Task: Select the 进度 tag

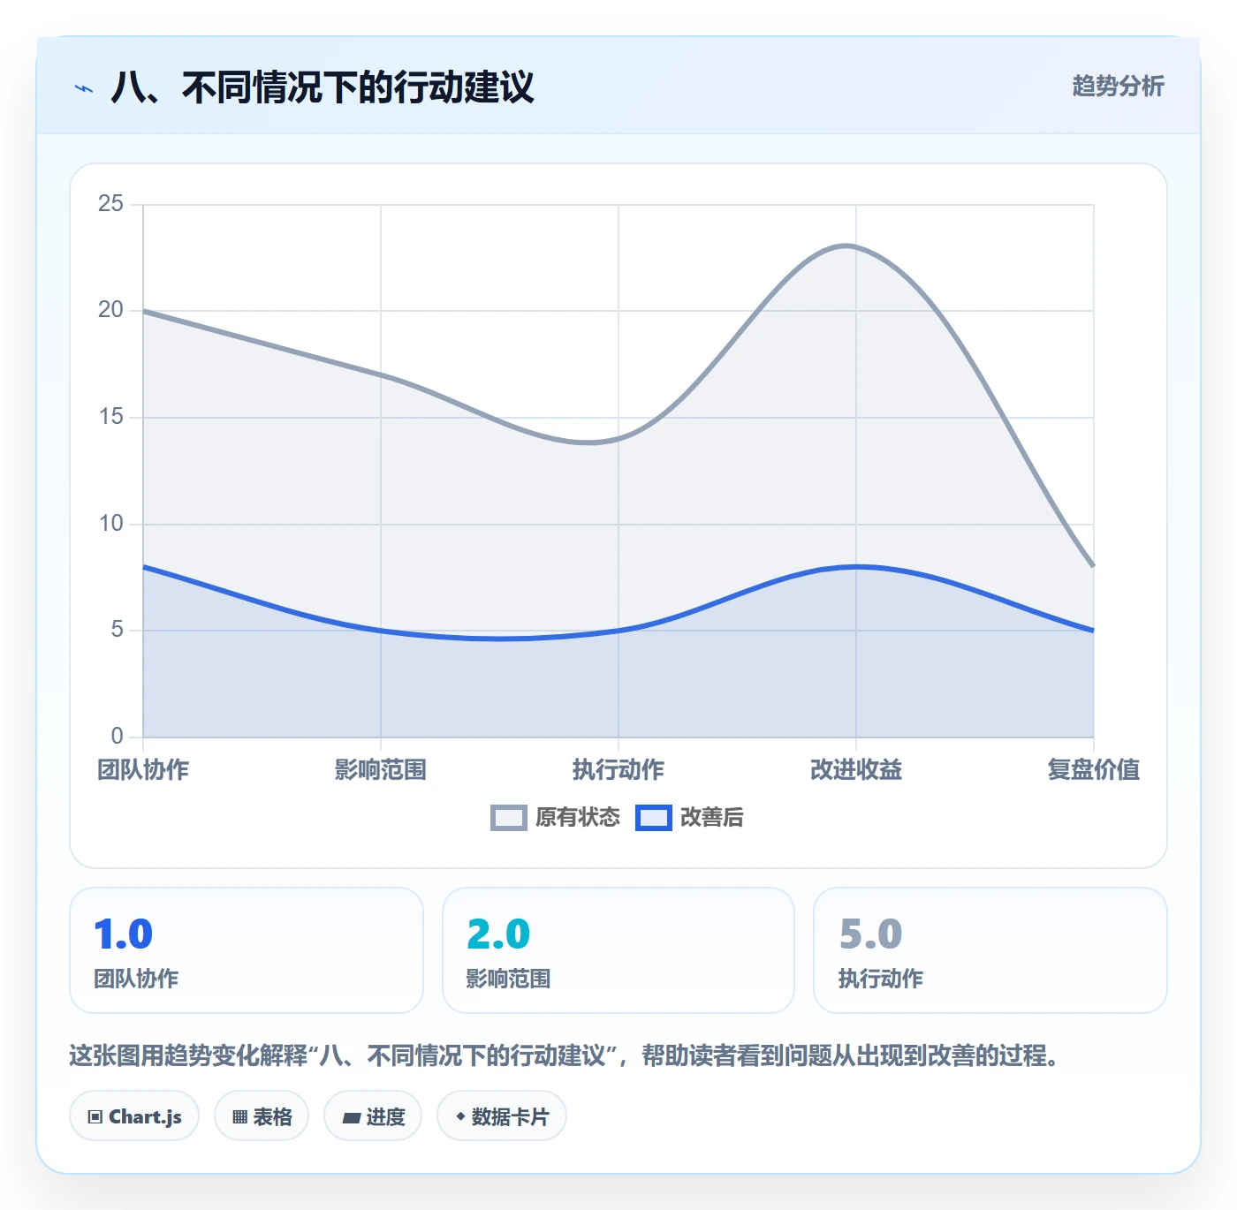Action: [x=373, y=1116]
